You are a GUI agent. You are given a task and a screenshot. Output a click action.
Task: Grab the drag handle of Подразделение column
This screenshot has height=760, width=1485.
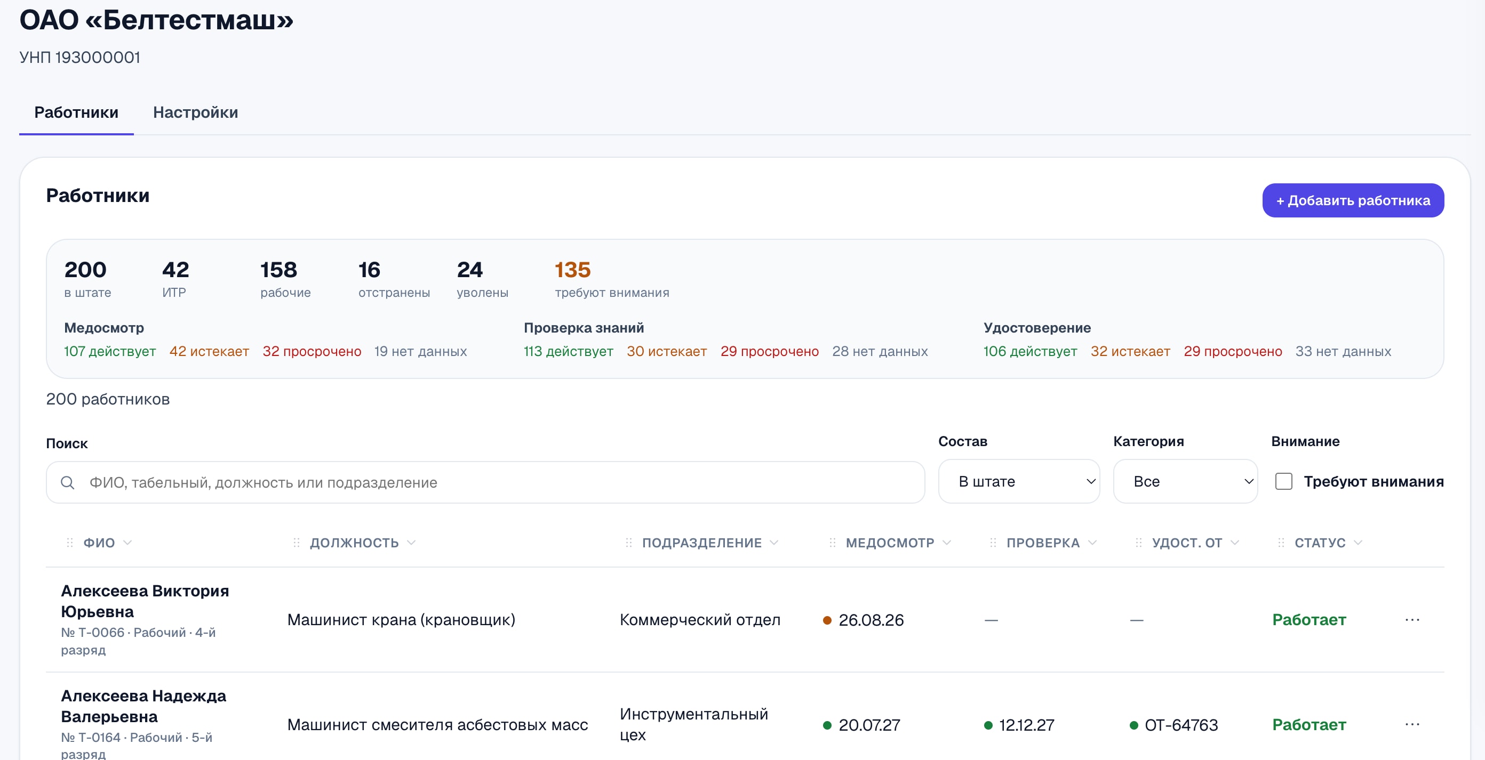(x=629, y=543)
